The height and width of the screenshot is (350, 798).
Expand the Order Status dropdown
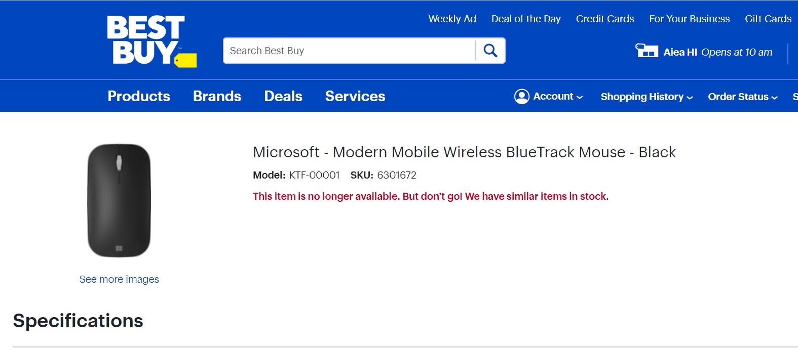743,97
